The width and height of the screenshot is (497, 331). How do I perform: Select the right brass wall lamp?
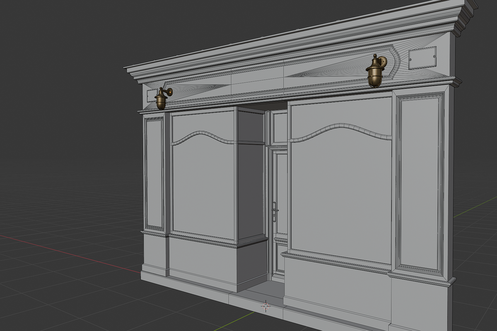pos(375,71)
